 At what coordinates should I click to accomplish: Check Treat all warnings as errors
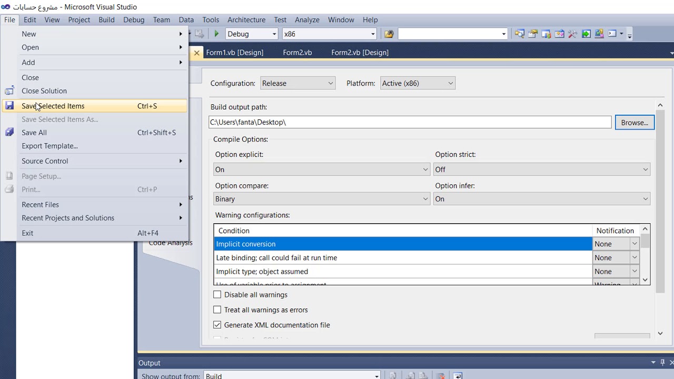(217, 310)
